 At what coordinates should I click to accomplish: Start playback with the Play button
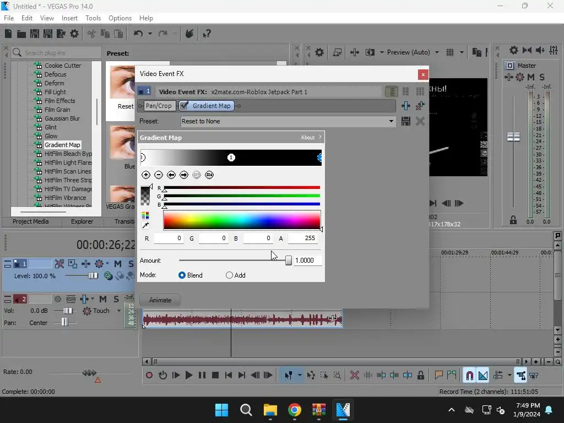[x=188, y=376]
